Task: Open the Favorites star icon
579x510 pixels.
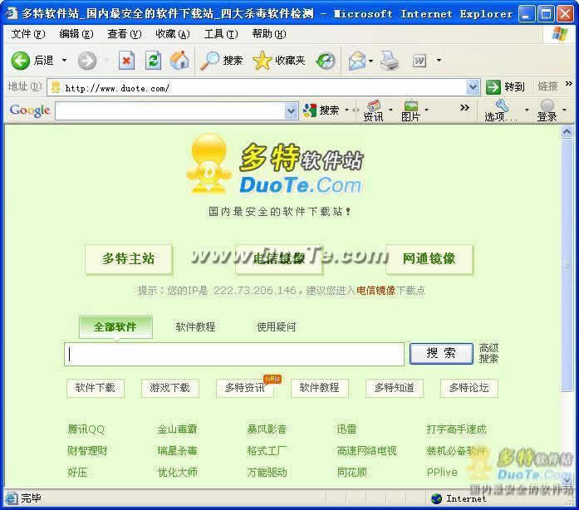Action: point(262,61)
